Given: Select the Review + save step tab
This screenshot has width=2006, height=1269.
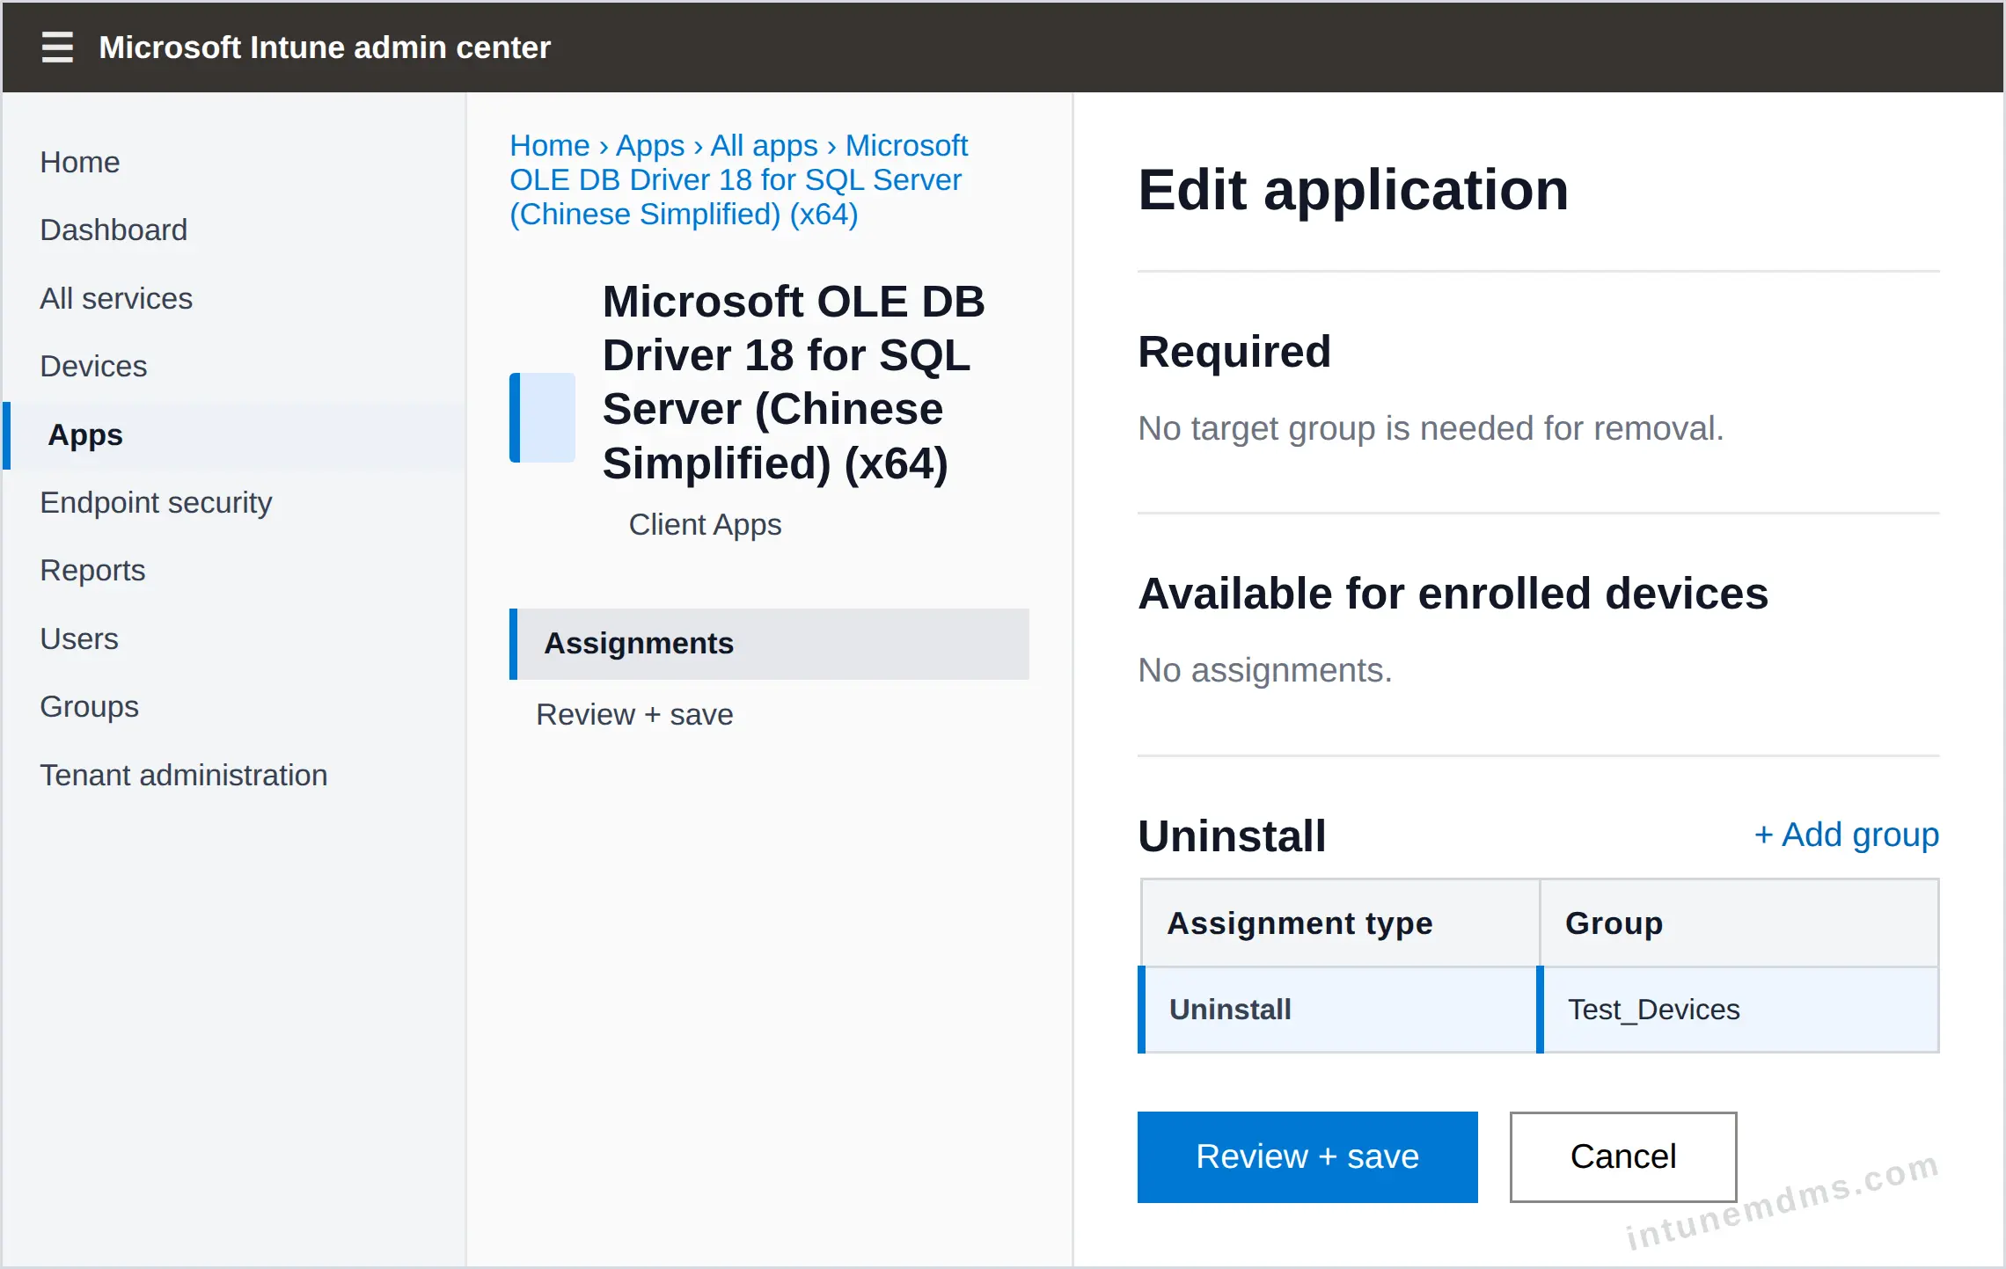Looking at the screenshot, I should point(634,714).
